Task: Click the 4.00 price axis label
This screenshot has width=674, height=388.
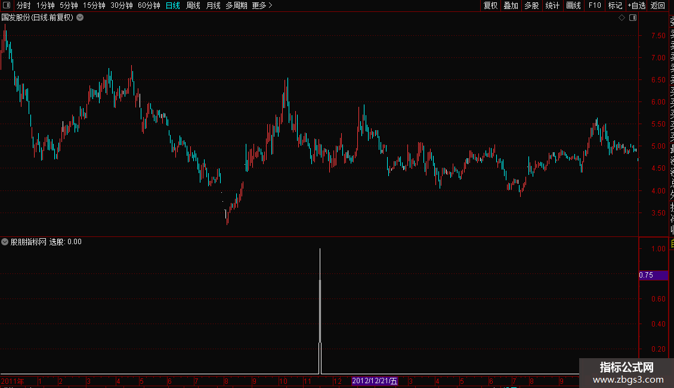Action: click(x=658, y=191)
